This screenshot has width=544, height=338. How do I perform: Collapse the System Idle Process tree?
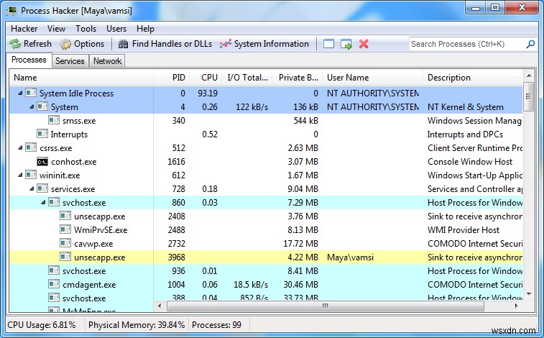[x=20, y=93]
